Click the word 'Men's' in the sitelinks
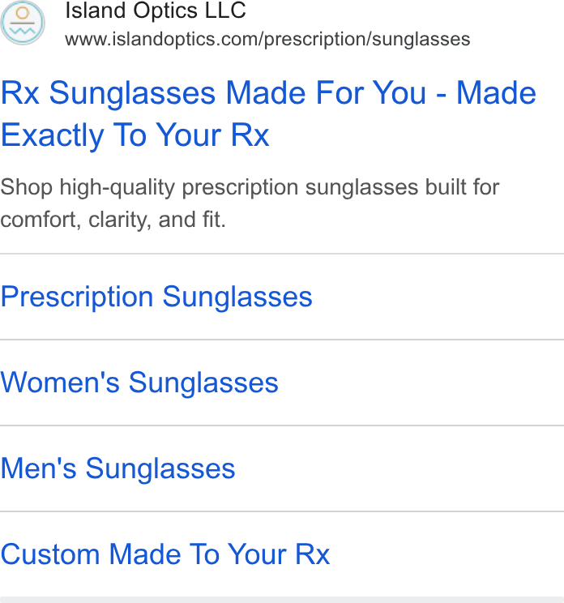The height and width of the screenshot is (603, 564). 38,468
